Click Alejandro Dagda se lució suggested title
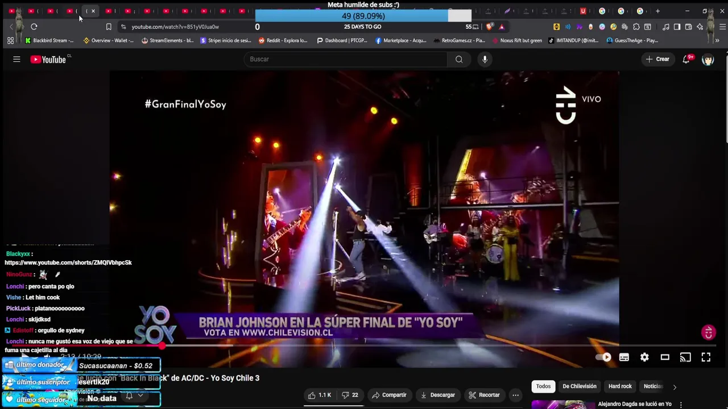 (x=635, y=404)
